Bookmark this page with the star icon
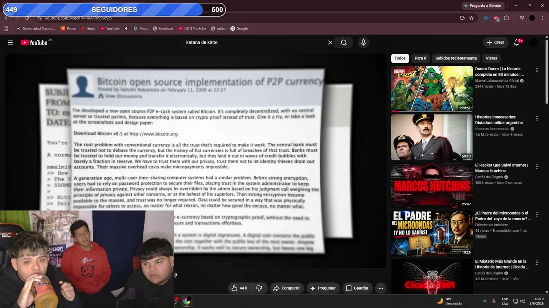The height and width of the screenshot is (308, 549). click(471, 18)
